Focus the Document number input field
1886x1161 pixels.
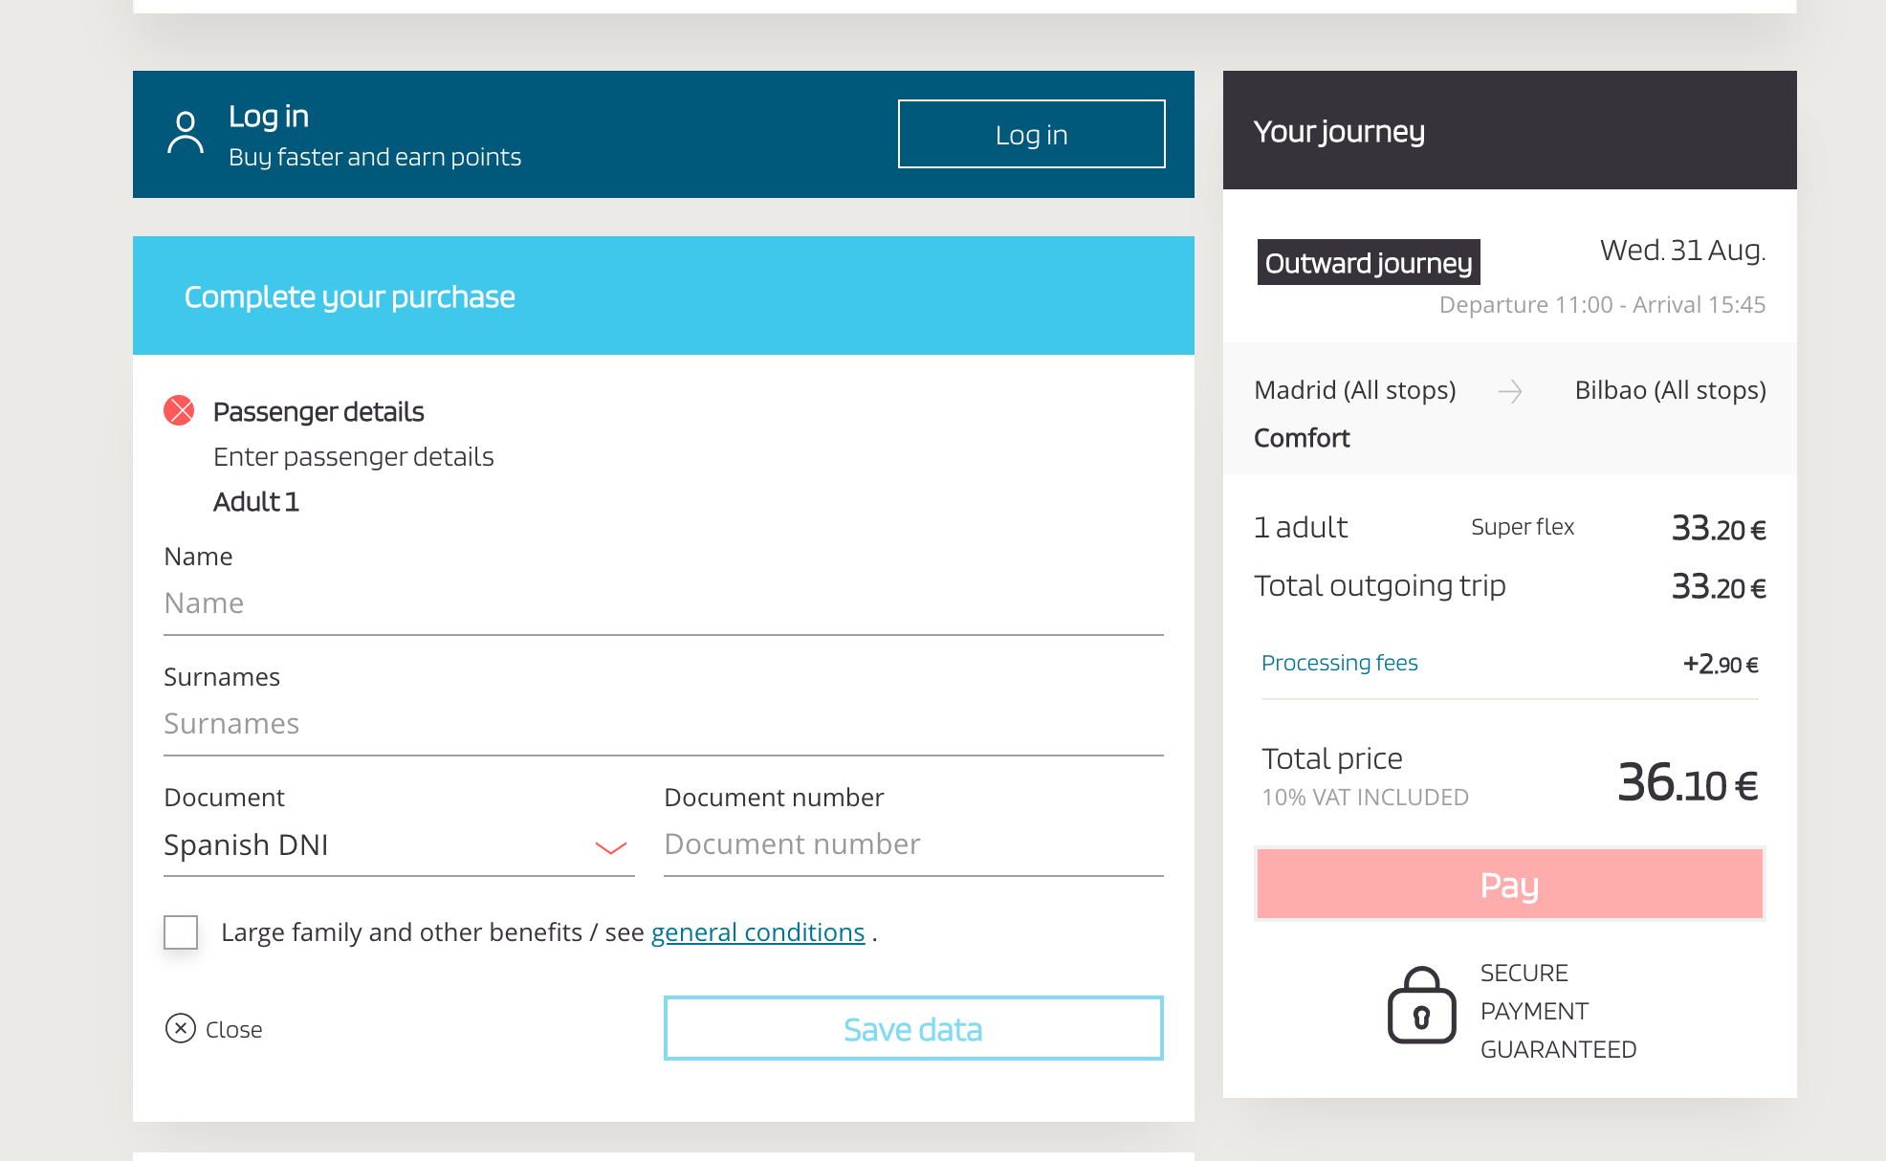[913, 845]
